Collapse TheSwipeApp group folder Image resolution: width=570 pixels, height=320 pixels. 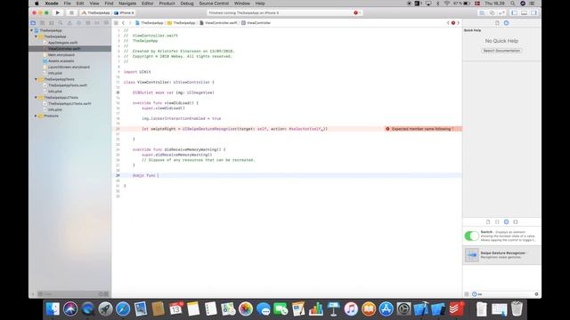tap(36, 36)
